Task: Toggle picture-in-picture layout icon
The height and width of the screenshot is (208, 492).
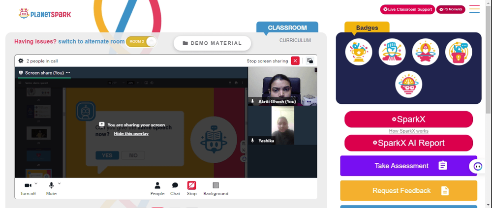Action: tap(310, 61)
